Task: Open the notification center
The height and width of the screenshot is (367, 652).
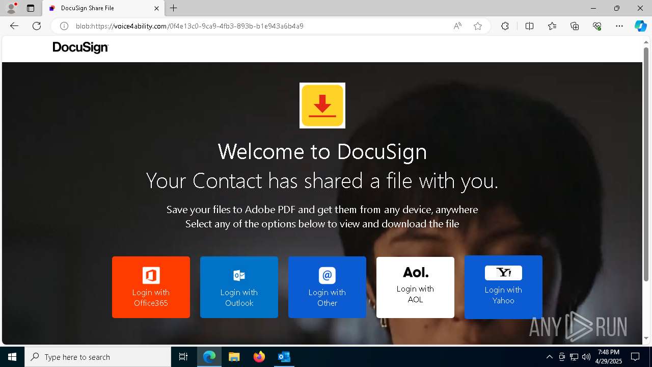Action: 635,357
